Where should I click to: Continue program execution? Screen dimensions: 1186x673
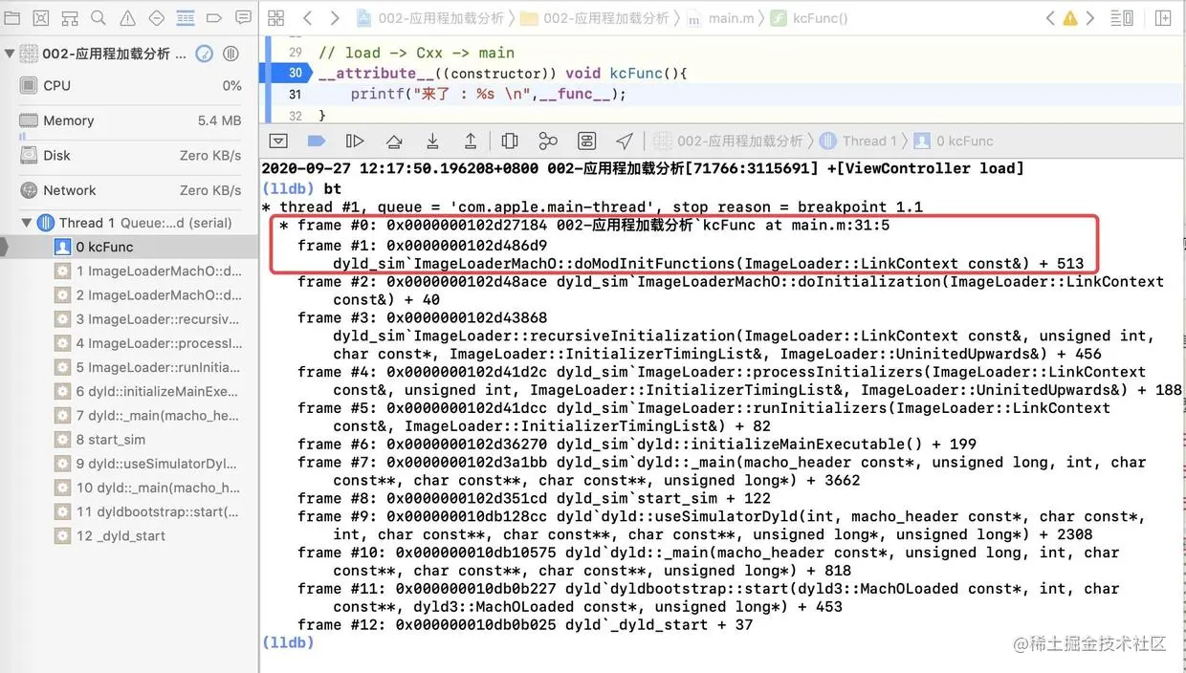(355, 141)
